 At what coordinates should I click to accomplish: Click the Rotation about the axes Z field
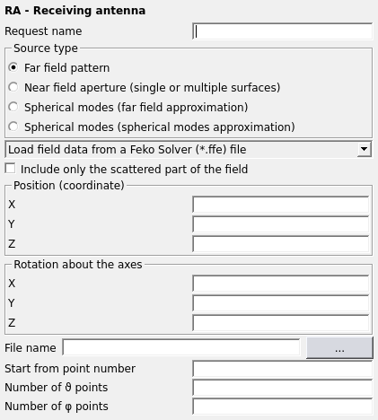point(280,323)
